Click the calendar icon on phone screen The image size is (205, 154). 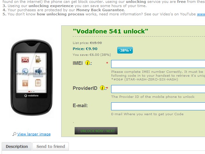click(25, 83)
